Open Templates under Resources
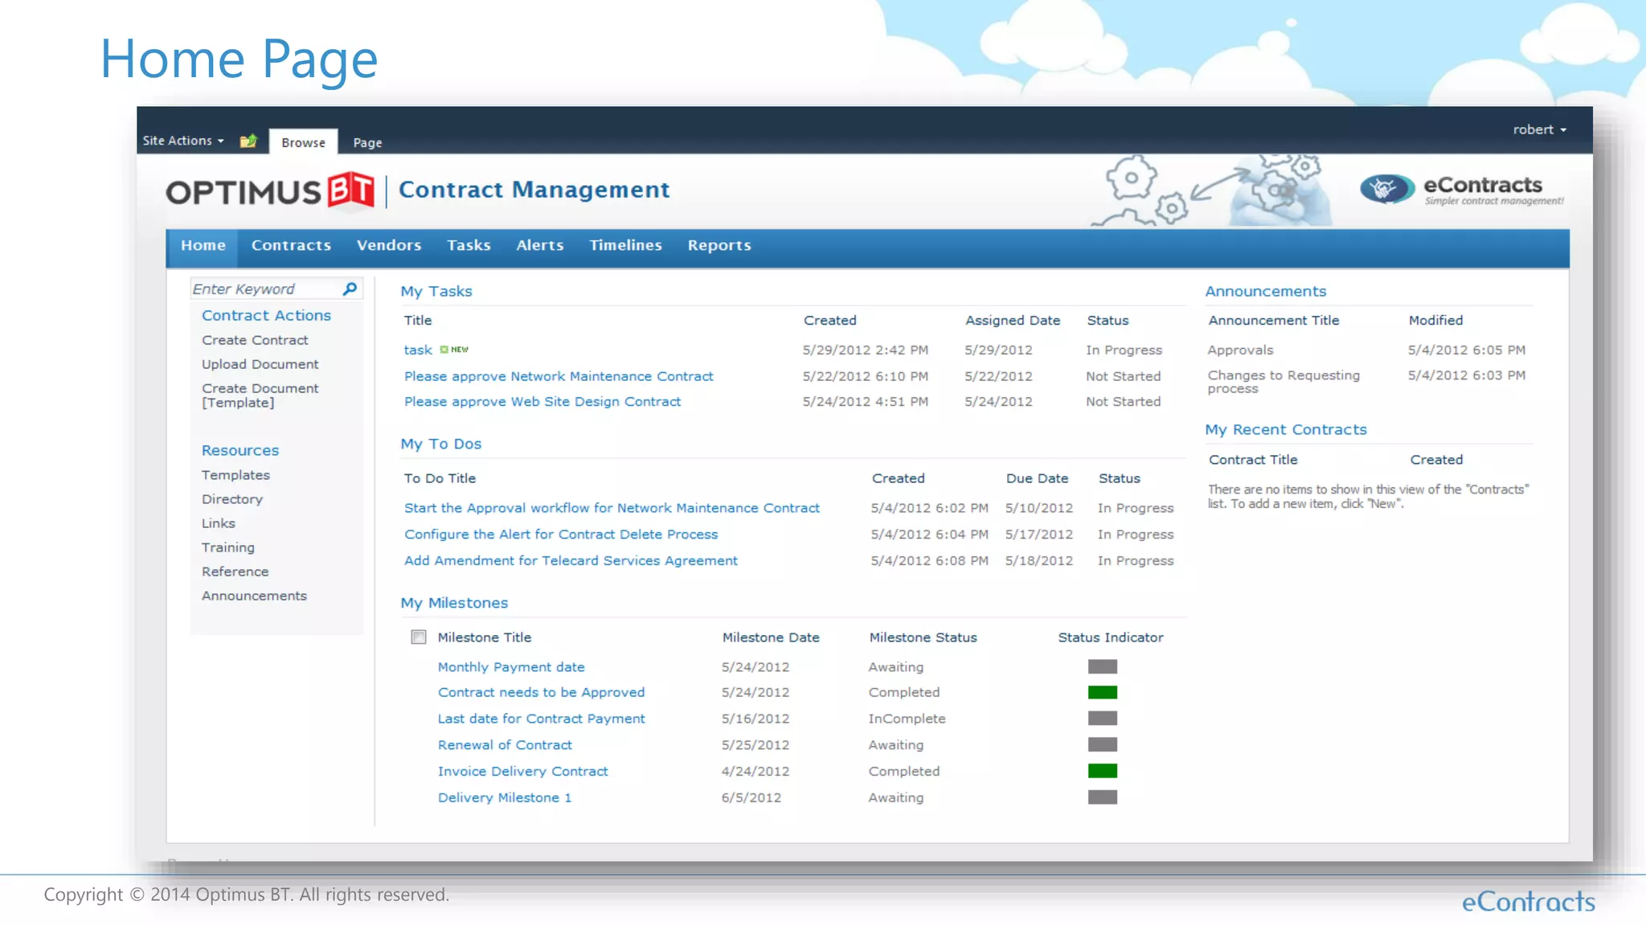The height and width of the screenshot is (926, 1646). click(235, 475)
